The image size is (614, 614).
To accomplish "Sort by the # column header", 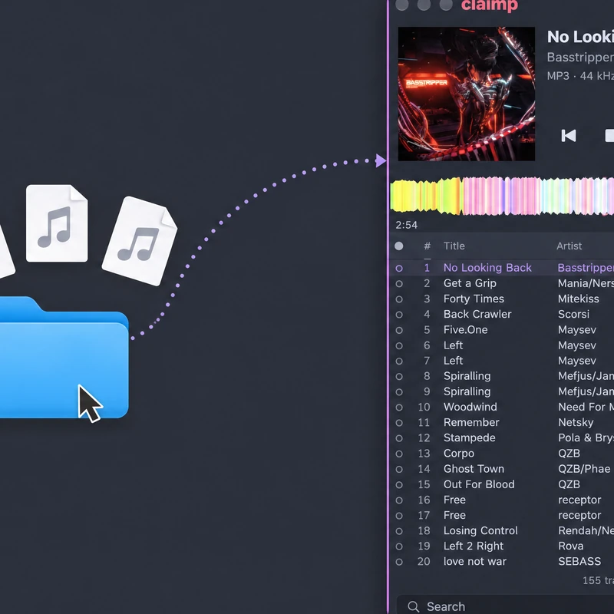I will coord(427,246).
